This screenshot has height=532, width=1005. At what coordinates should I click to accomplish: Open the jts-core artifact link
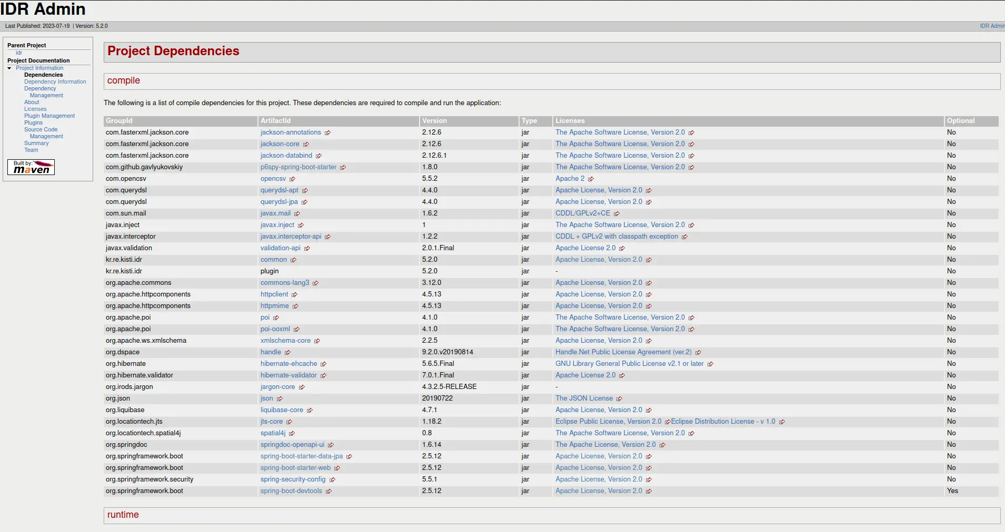click(272, 422)
